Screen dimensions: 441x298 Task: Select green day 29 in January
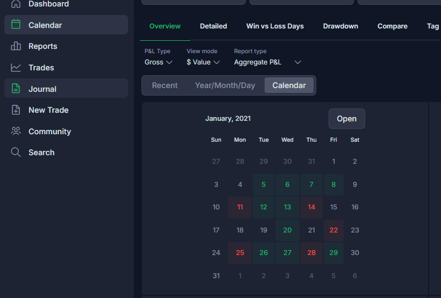(333, 253)
